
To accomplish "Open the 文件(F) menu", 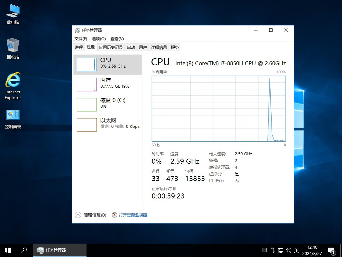I will (80, 39).
